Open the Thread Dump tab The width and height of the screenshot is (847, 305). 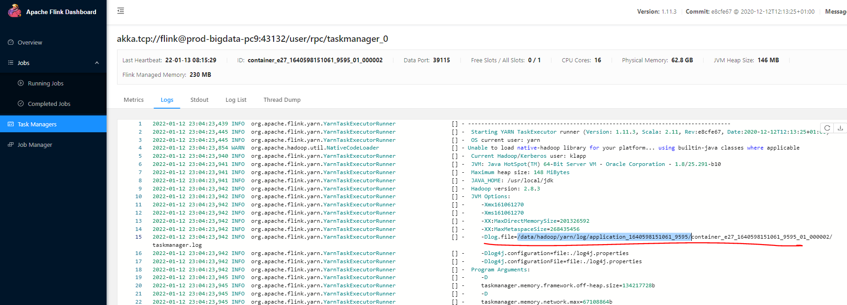(x=282, y=100)
